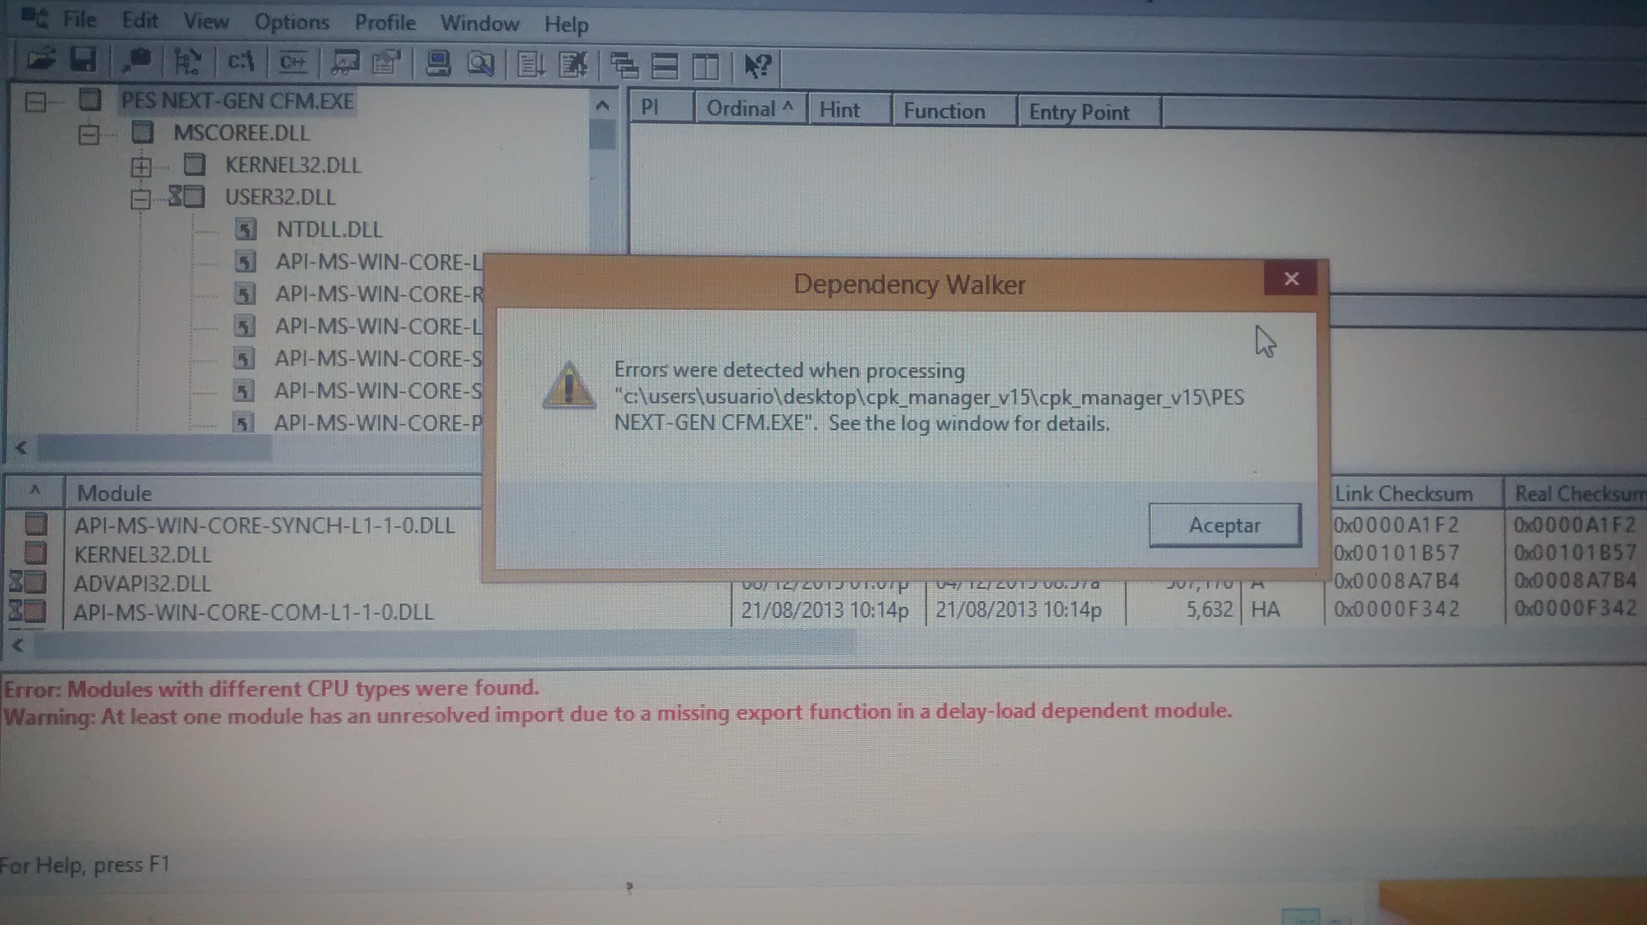Click the Aceptar button in the dialog
Screen dimensions: 1647x925
click(1224, 525)
